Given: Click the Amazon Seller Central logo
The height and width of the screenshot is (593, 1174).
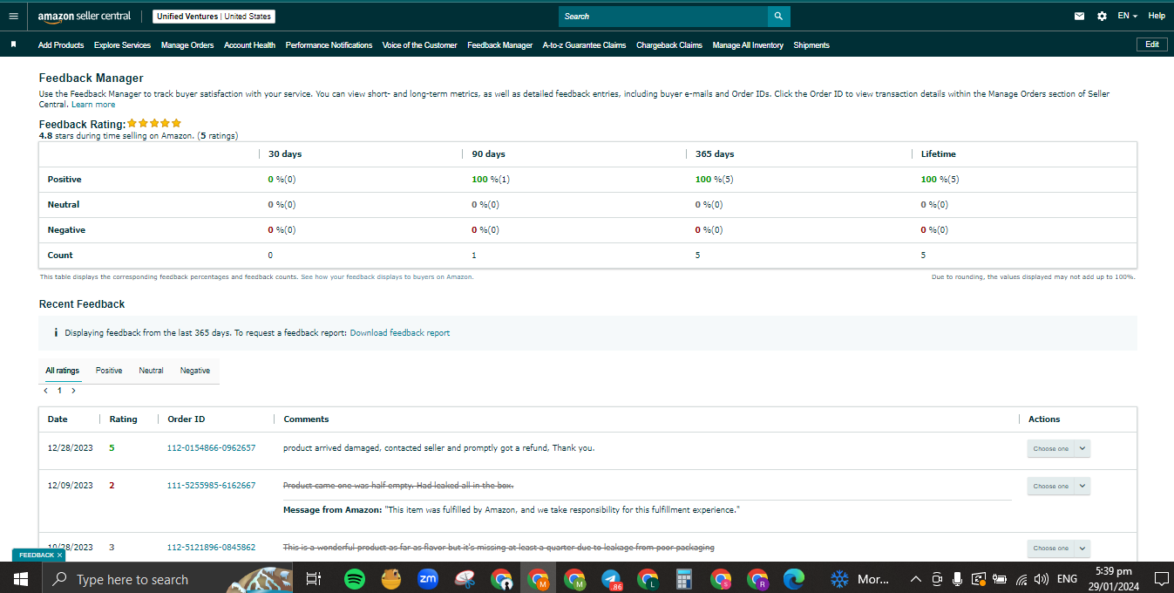Looking at the screenshot, I should (85, 17).
